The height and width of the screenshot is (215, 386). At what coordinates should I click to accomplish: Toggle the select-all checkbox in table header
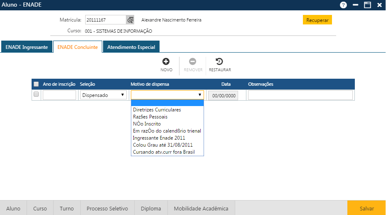36,84
